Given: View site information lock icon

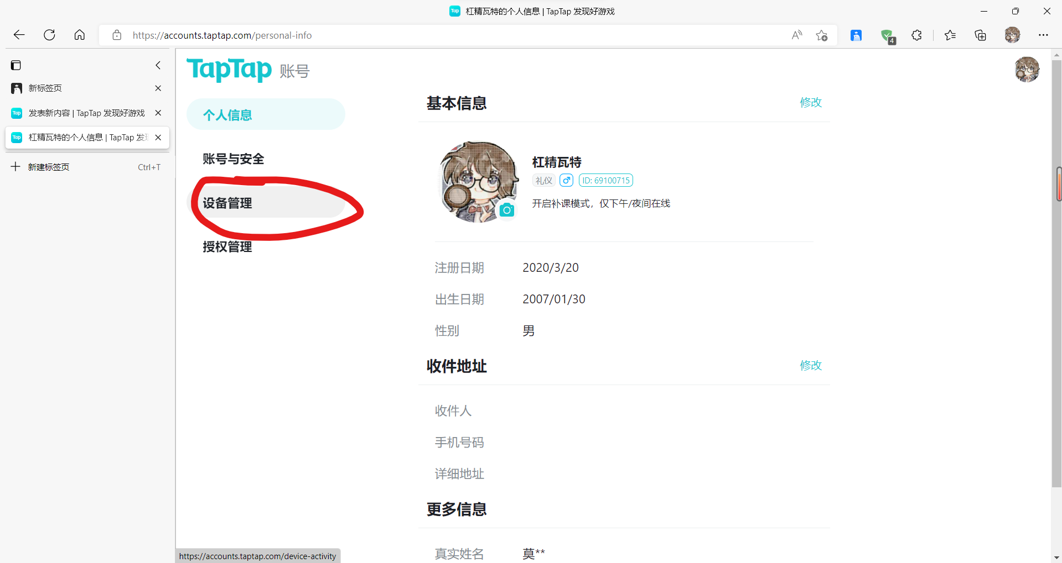Looking at the screenshot, I should click(x=117, y=35).
